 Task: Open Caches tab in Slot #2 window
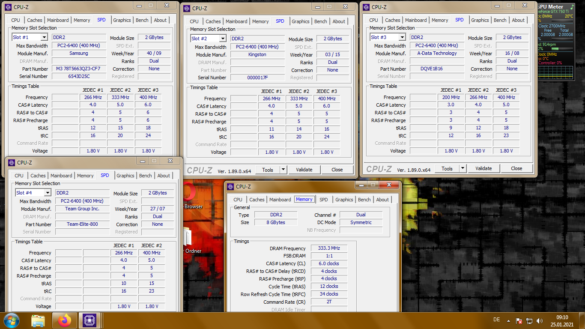tap(213, 21)
